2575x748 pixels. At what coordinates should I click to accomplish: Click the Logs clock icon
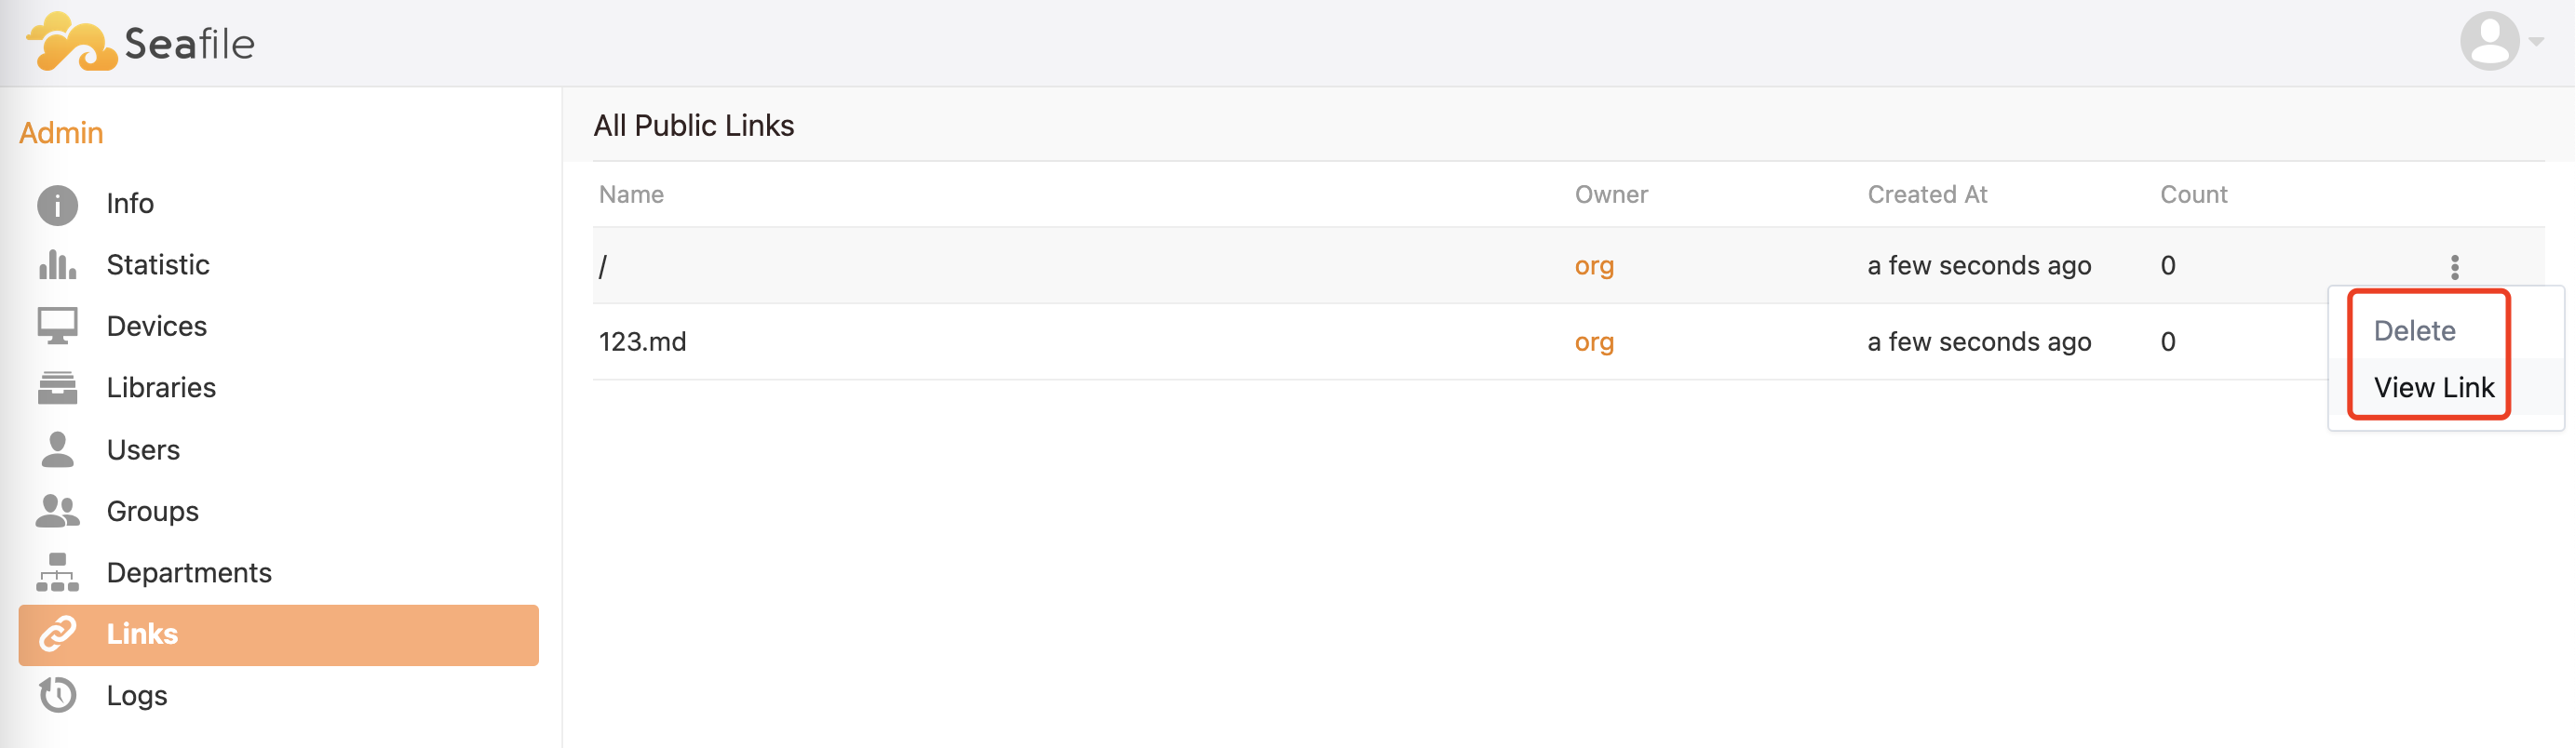(x=57, y=694)
